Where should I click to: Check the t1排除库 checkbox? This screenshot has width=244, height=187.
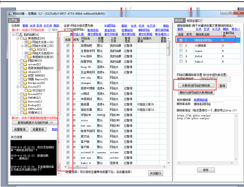coord(181,45)
